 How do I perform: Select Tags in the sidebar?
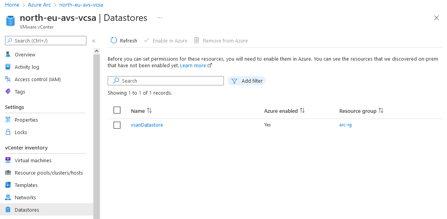20,92
